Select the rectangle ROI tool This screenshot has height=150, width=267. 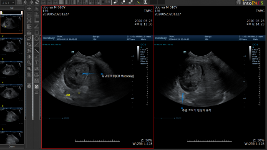point(36,32)
